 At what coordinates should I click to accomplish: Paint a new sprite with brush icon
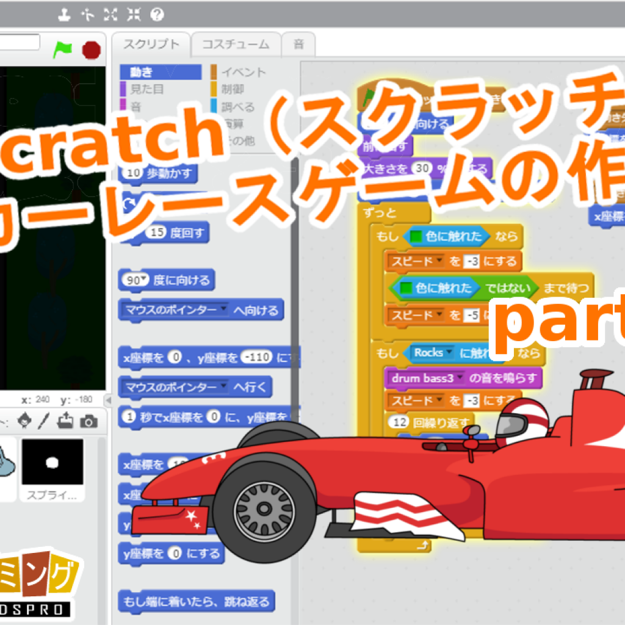tap(43, 420)
